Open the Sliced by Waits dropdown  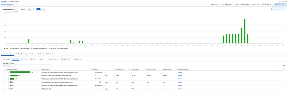[30, 9]
